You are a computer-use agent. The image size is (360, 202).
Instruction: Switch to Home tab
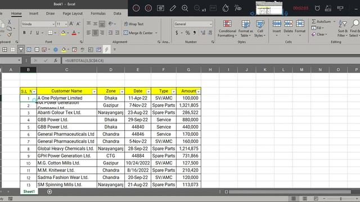coord(16,13)
